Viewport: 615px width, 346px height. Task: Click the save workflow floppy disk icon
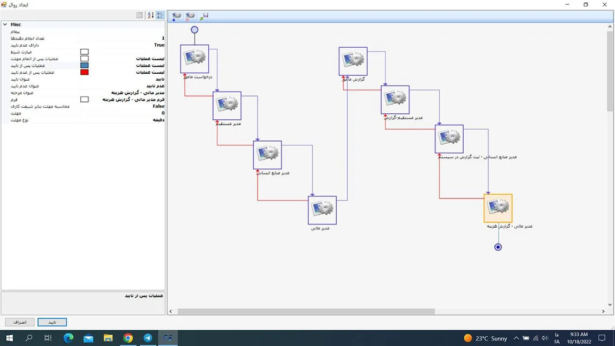tap(204, 16)
